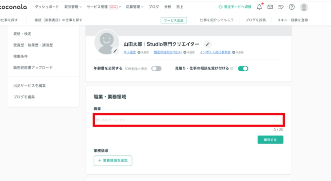331x181 pixels.
Task: Select 稼働条件 in the sidebar
Action: click(20, 56)
